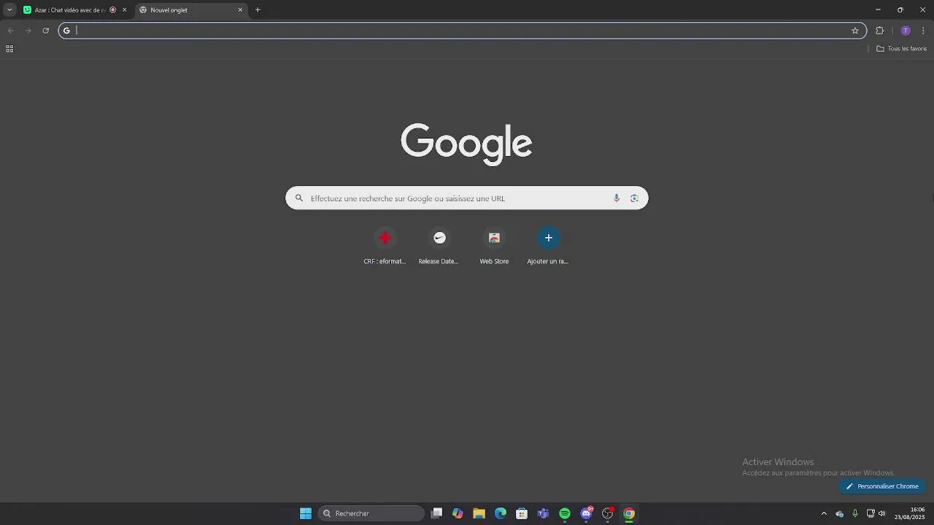Open the apps grid in bookmarks bar
This screenshot has height=525, width=934.
[9, 49]
